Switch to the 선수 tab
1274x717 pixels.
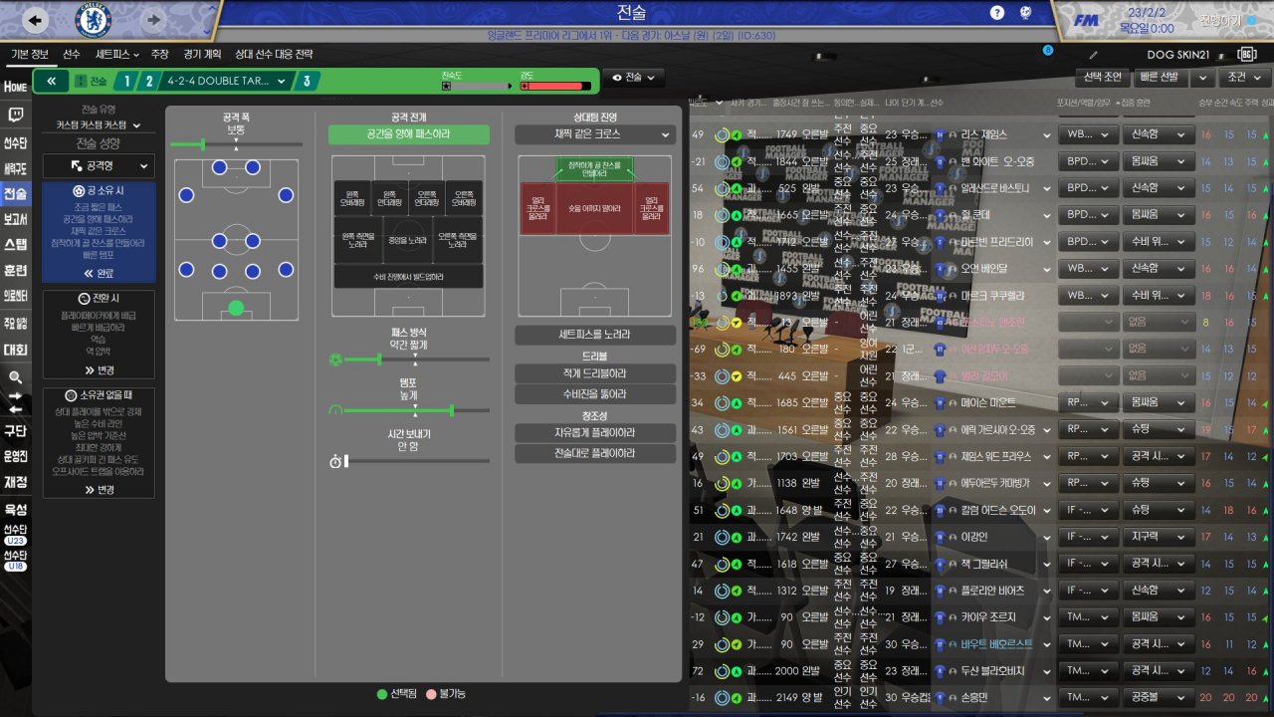pyautogui.click(x=72, y=54)
